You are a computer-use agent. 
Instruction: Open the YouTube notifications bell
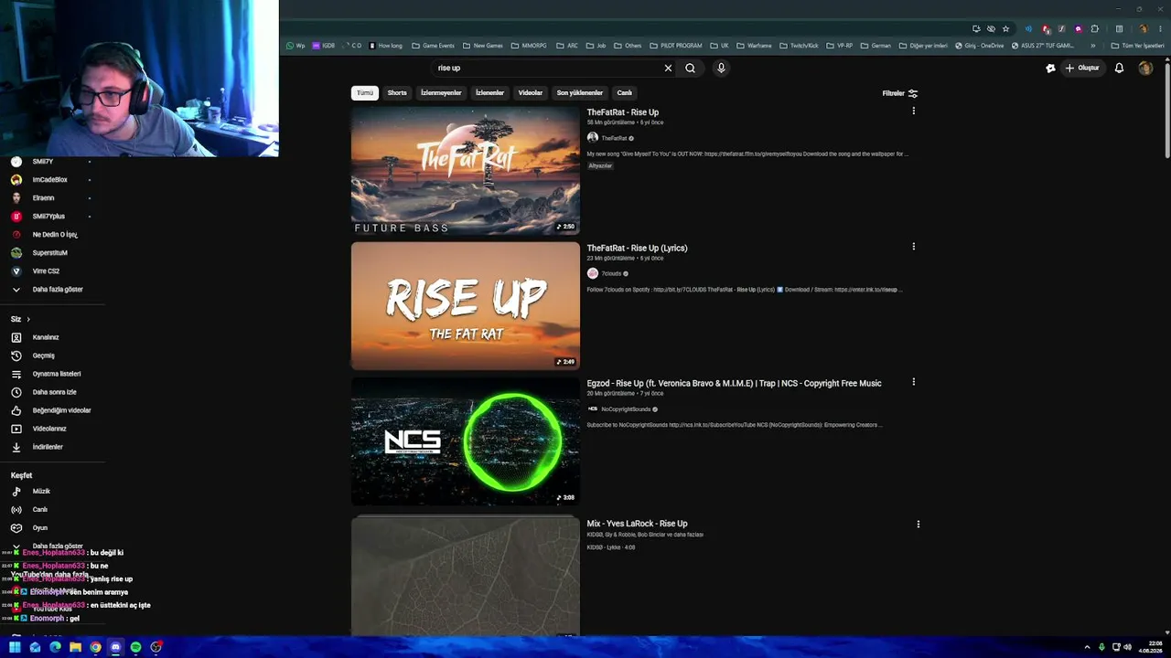(1119, 68)
